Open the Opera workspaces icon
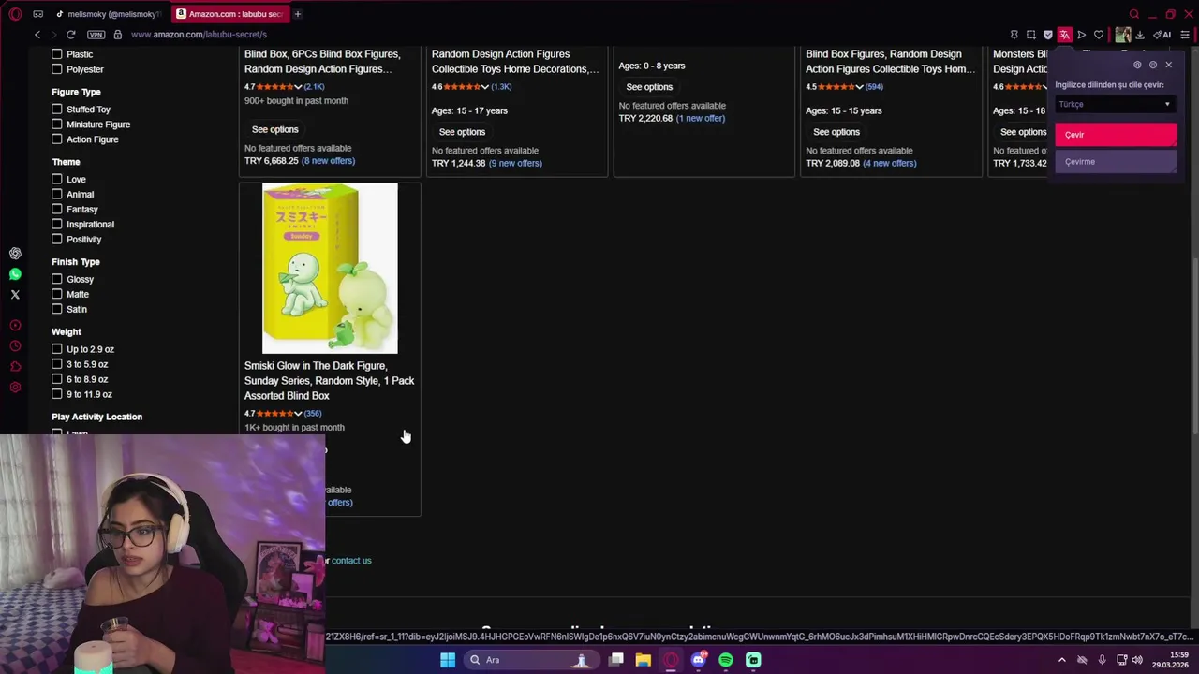This screenshot has height=674, width=1199. (37, 14)
